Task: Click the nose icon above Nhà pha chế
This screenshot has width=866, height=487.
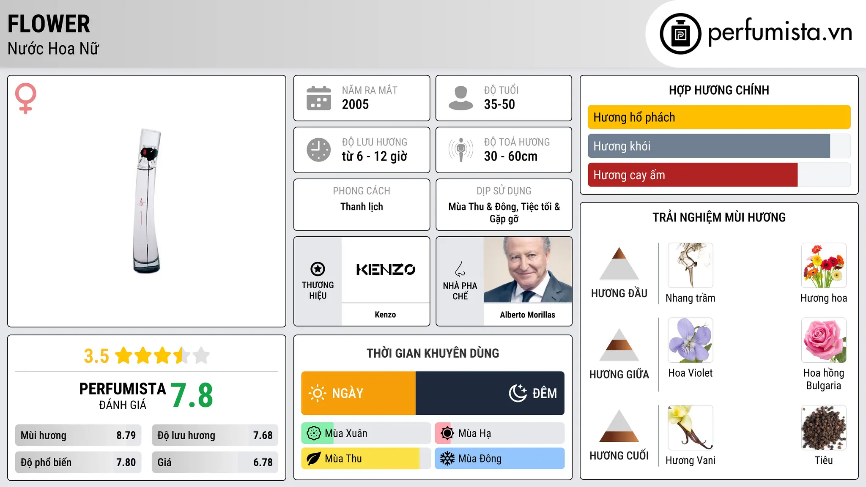Action: coord(460,269)
